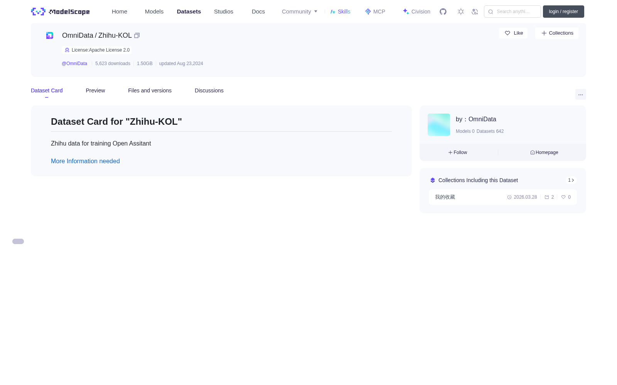Go to the Home nav item
This screenshot has width=617, height=385.
120,12
